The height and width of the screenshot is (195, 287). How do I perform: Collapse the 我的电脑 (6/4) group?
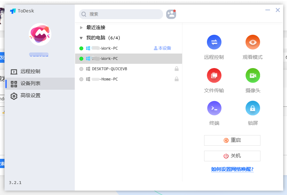pos(81,38)
